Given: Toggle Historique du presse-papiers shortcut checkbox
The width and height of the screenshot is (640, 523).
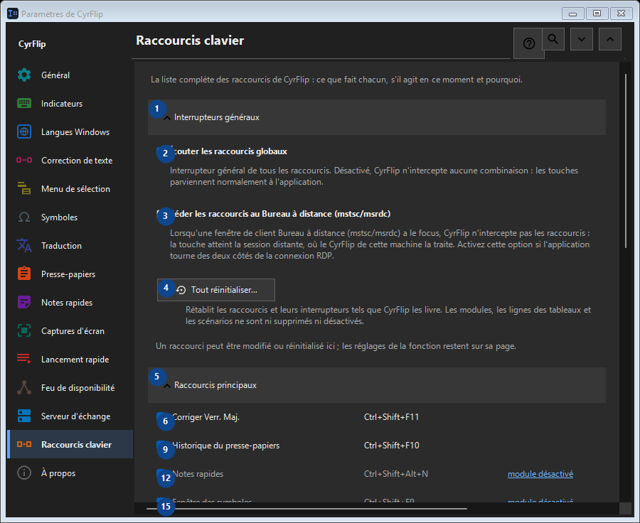Looking at the screenshot, I should (162, 446).
